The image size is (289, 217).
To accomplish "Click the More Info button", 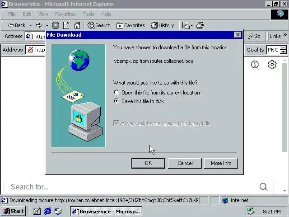I will (x=221, y=163).
